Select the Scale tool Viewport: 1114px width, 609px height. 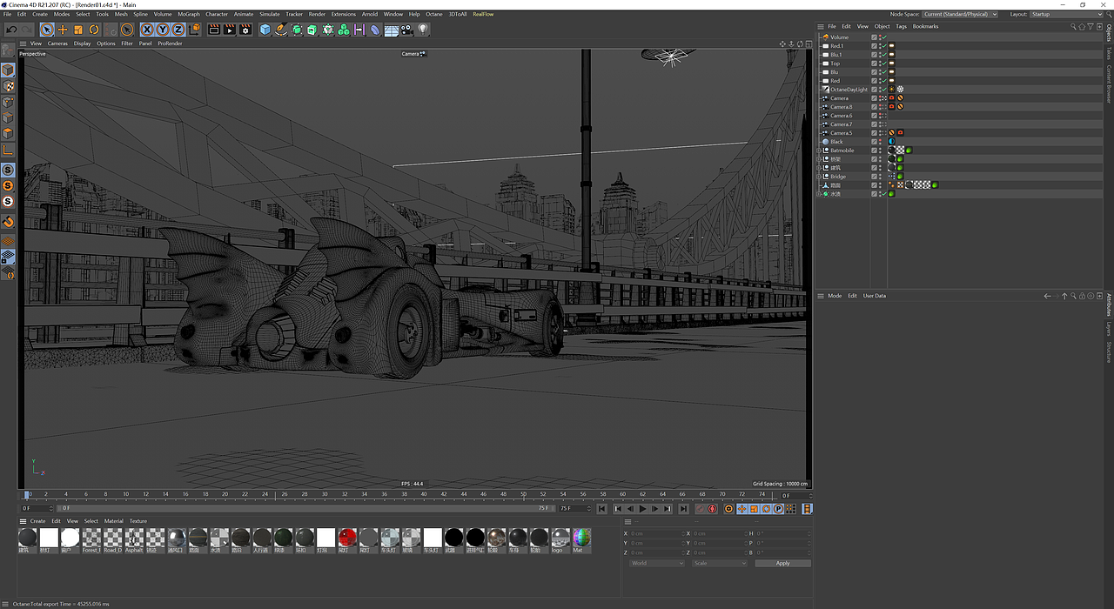click(78, 30)
